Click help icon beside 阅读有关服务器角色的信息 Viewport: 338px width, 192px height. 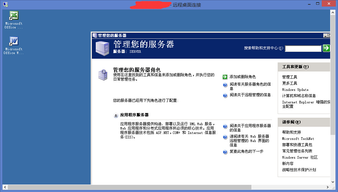click(225, 85)
